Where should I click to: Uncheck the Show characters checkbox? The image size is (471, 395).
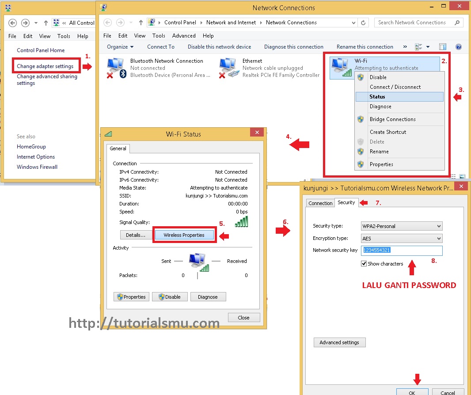coord(364,263)
